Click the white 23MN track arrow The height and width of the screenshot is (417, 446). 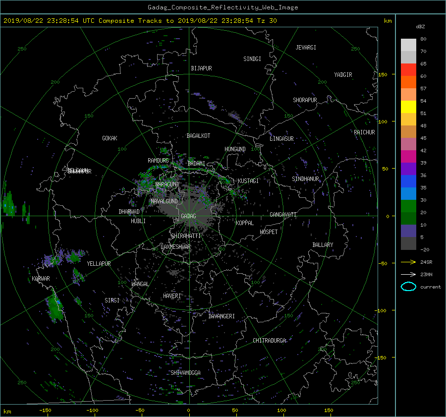(x=408, y=274)
